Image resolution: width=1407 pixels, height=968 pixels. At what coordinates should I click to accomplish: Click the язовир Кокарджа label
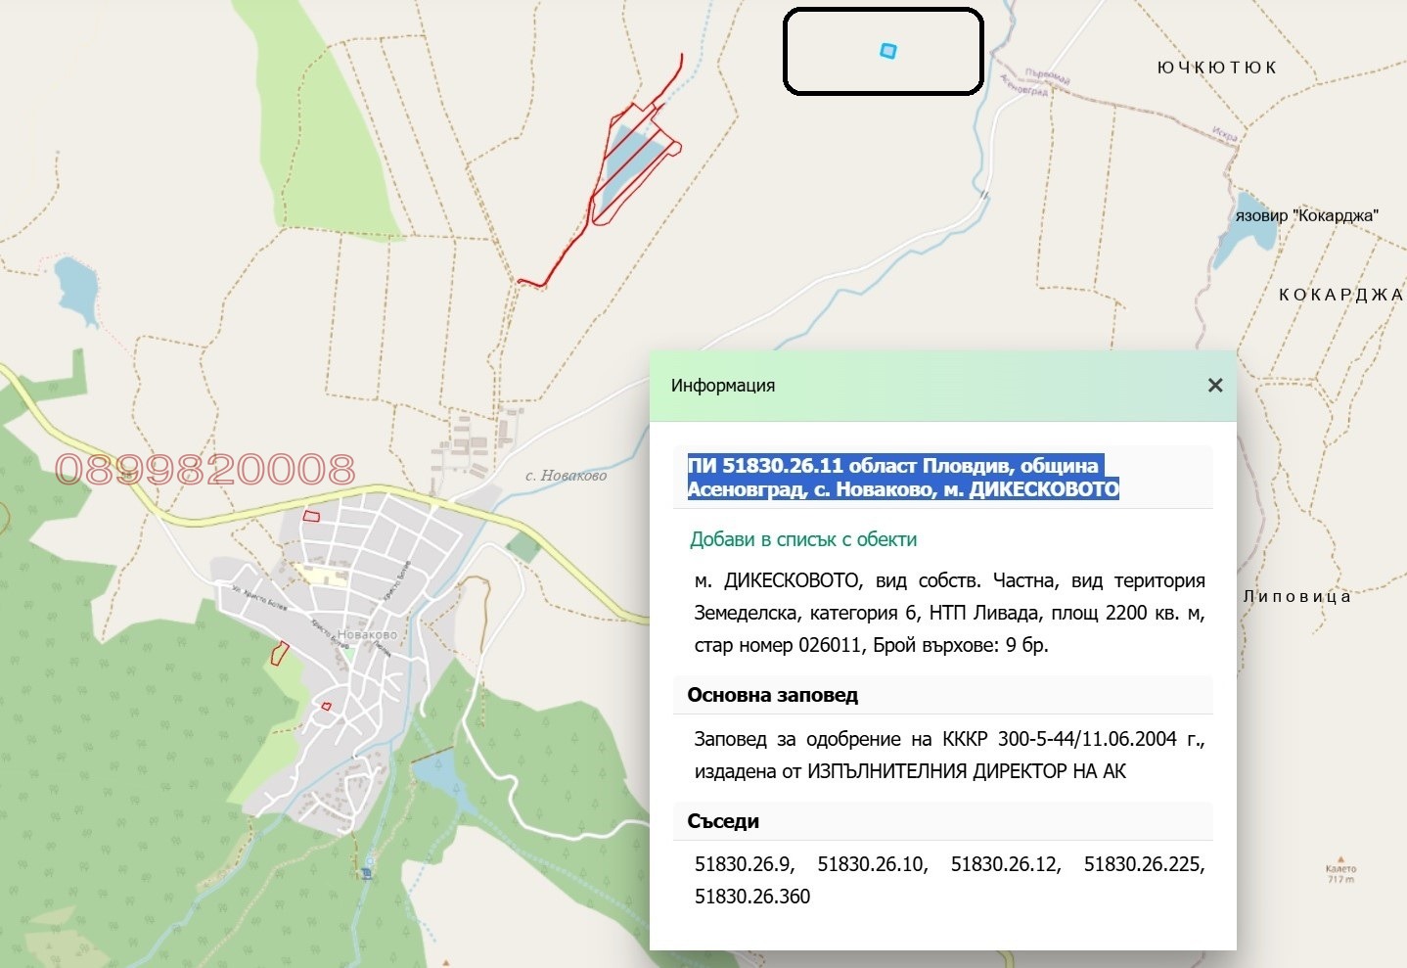click(1305, 213)
